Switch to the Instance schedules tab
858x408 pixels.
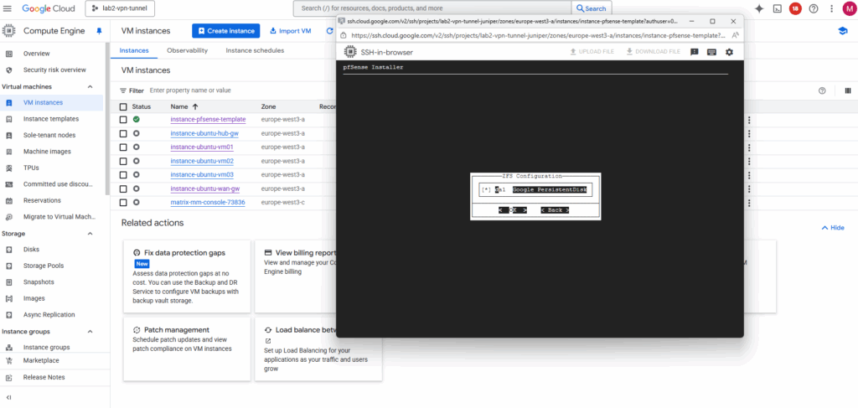[x=255, y=50]
